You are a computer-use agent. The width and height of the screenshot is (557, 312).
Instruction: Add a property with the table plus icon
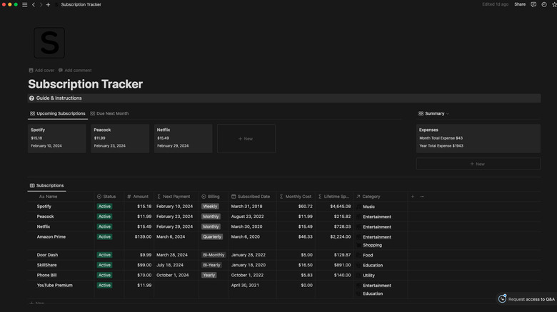412,197
